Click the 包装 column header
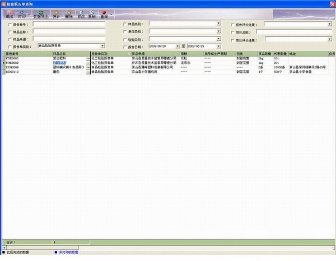This screenshot has width=336, height=261. click(246, 54)
